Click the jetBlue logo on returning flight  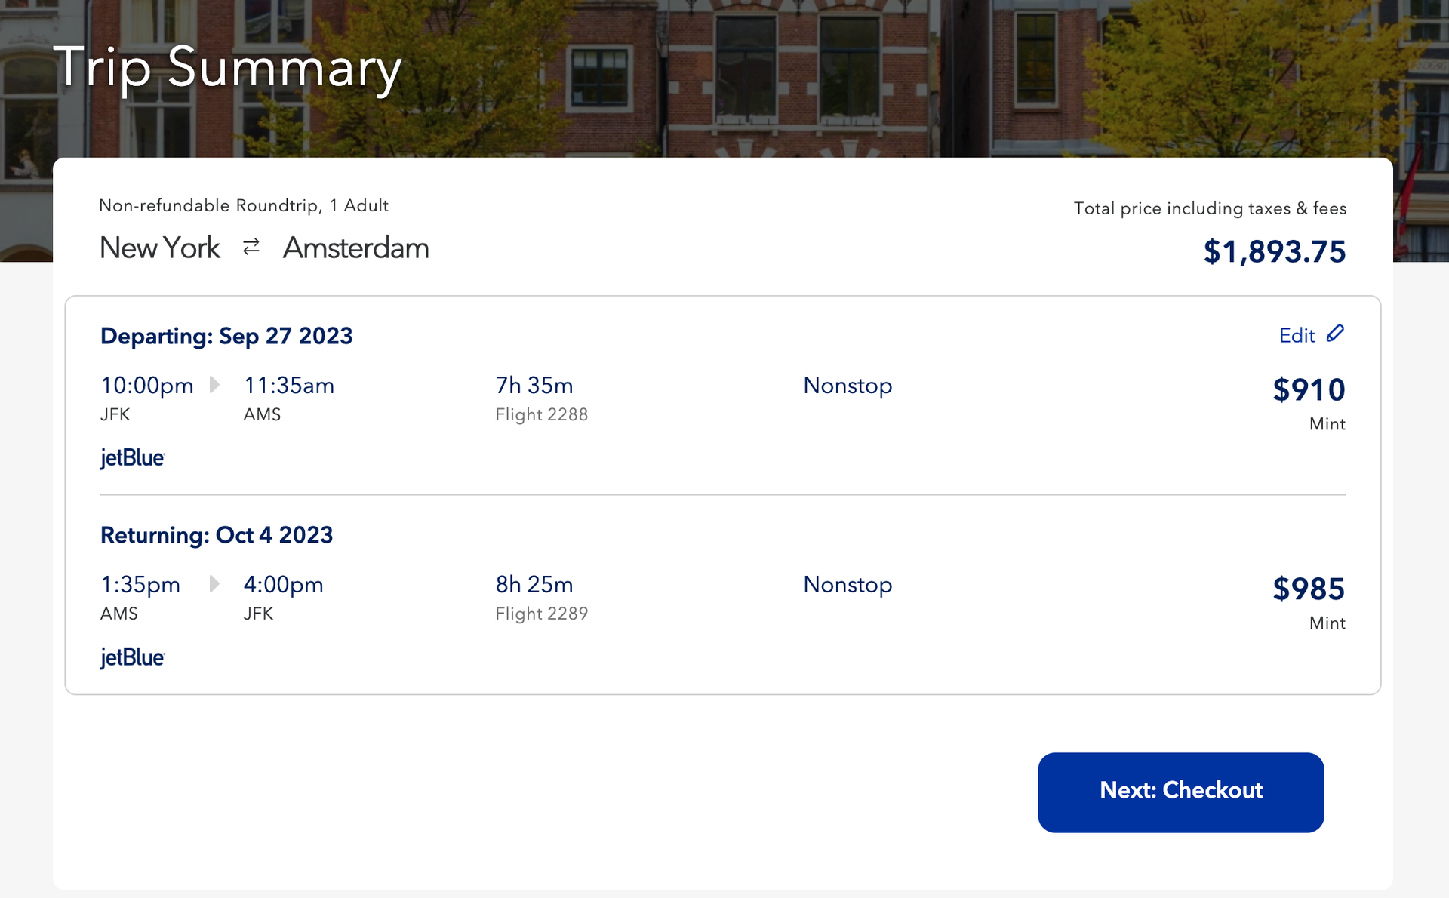click(x=132, y=657)
